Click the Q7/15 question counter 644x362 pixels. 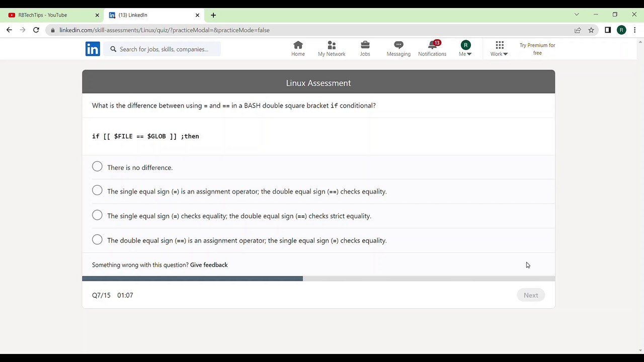tap(101, 295)
